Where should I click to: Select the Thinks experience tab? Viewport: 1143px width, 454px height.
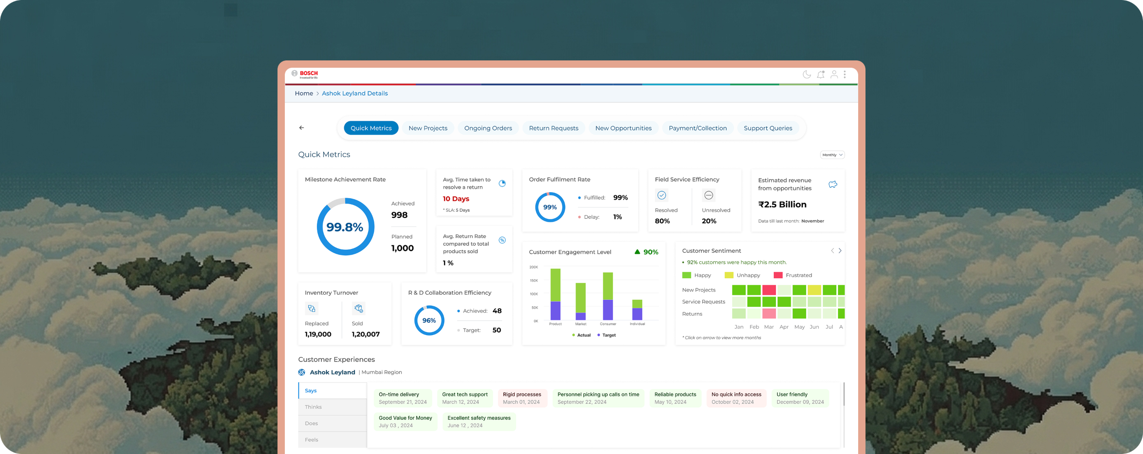(332, 407)
